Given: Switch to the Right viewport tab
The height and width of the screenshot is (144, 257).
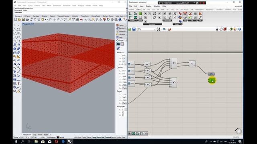Looking at the screenshot, I should (46, 135).
